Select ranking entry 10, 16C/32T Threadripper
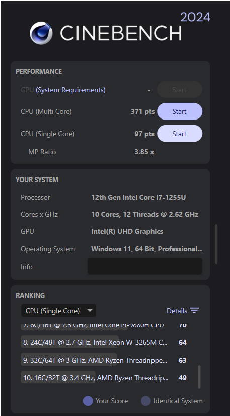Viewport: 230px width, 416px height. pyautogui.click(x=104, y=377)
